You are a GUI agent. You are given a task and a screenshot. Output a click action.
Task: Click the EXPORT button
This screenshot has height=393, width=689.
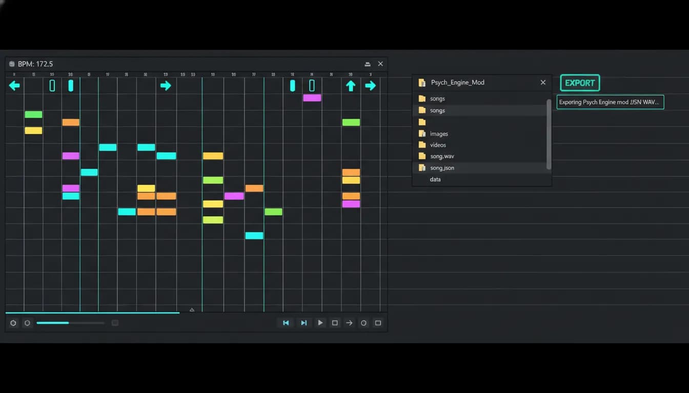pyautogui.click(x=580, y=83)
